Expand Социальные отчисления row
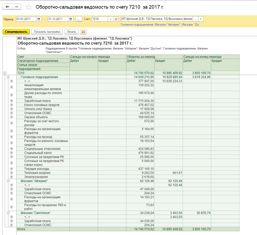Image resolution: width=257 pixels, height=235 pixels. pyautogui.click(x=11, y=149)
